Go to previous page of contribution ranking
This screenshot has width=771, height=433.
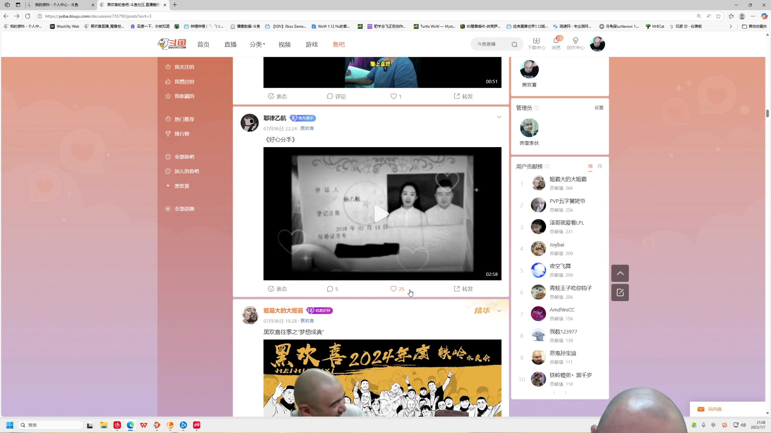pyautogui.click(x=554, y=393)
